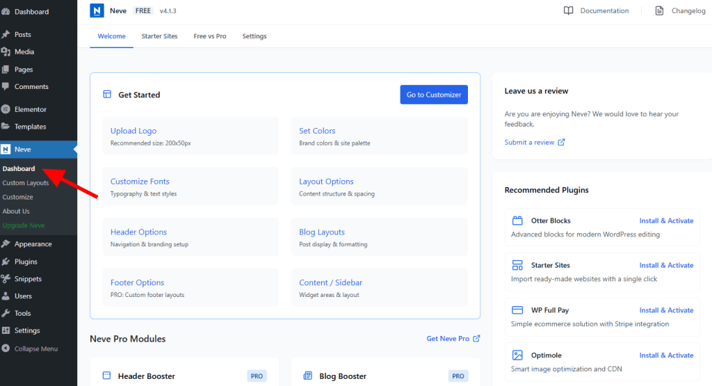Click the Media icon in sidebar
This screenshot has height=386, width=712.
(6, 51)
